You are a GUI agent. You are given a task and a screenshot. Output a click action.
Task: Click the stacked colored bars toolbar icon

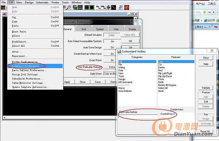[80, 7]
